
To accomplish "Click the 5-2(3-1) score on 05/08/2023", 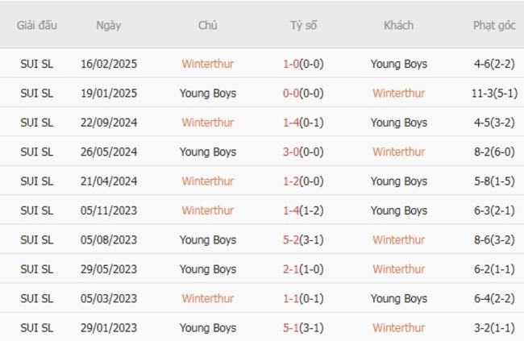I will (303, 239).
